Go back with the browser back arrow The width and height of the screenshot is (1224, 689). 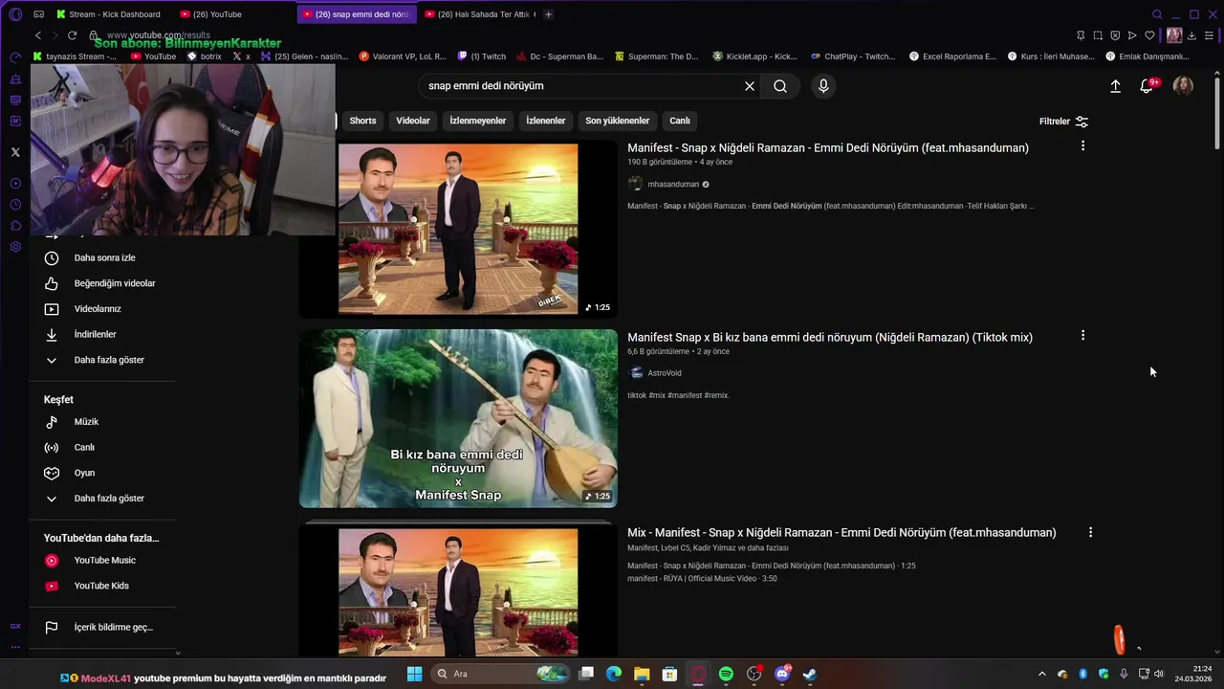pyautogui.click(x=38, y=35)
